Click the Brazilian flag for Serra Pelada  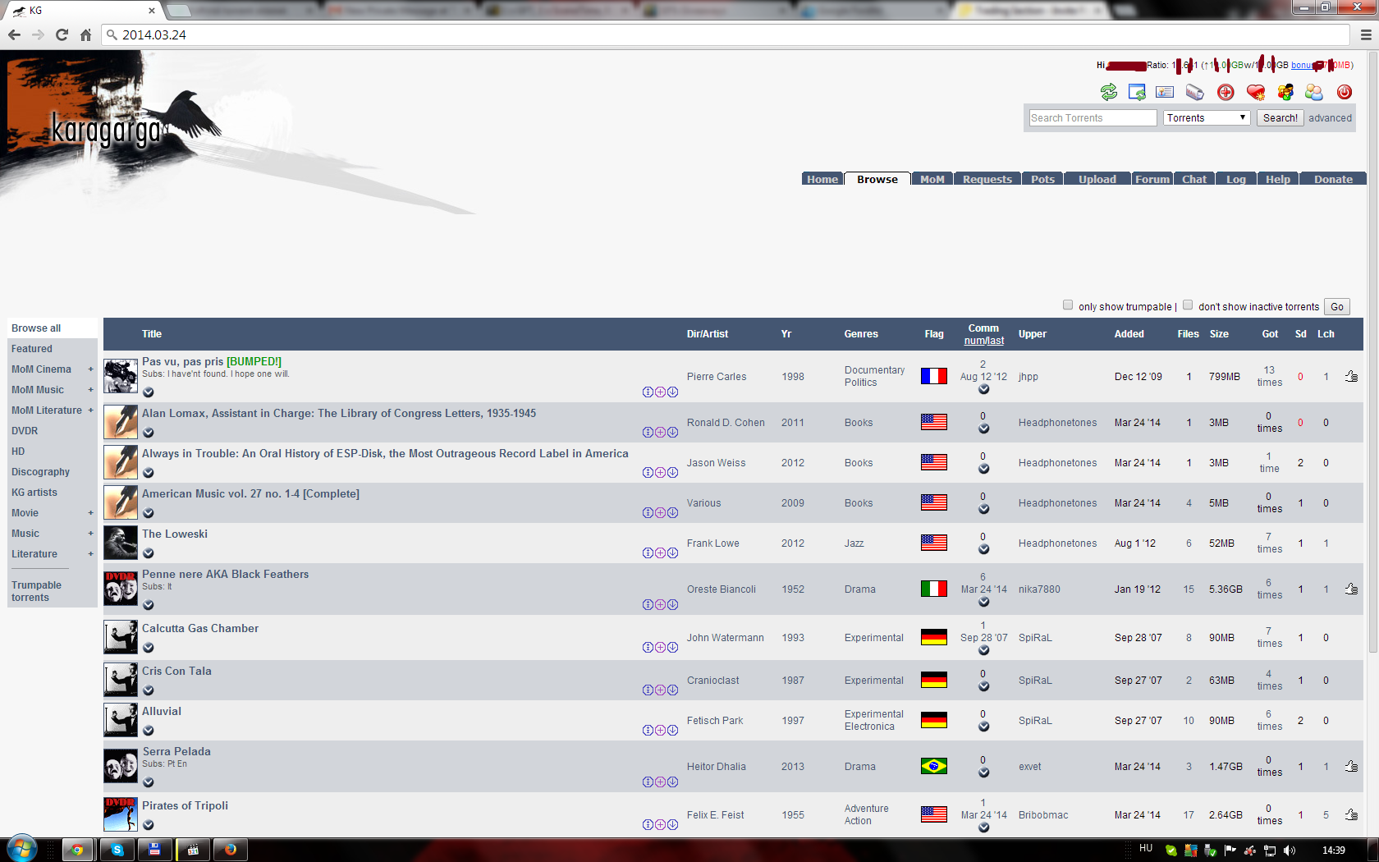pyautogui.click(x=934, y=766)
